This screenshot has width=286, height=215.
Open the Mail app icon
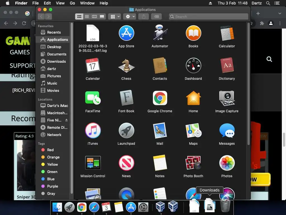point(160,130)
